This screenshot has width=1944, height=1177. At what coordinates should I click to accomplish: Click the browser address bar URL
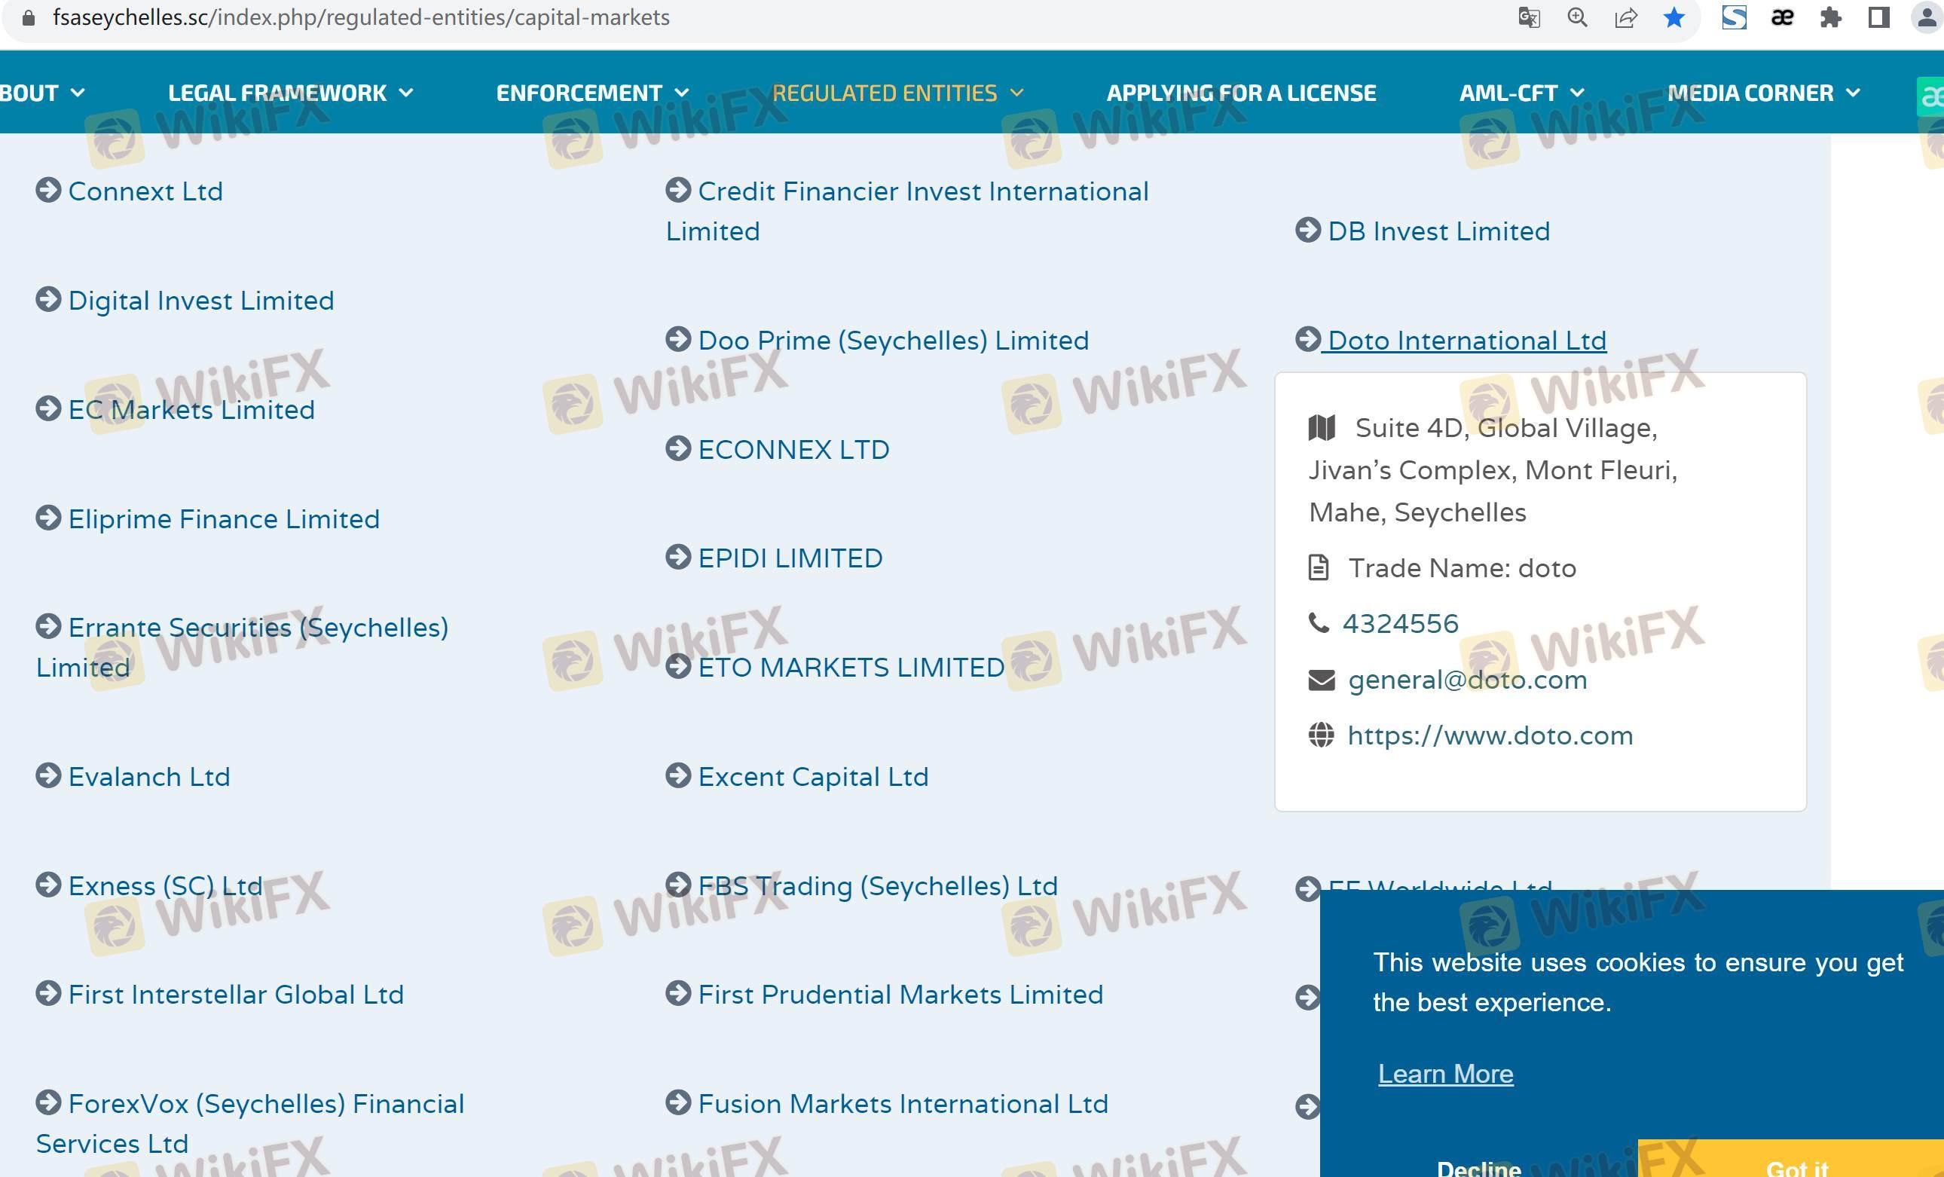[362, 17]
